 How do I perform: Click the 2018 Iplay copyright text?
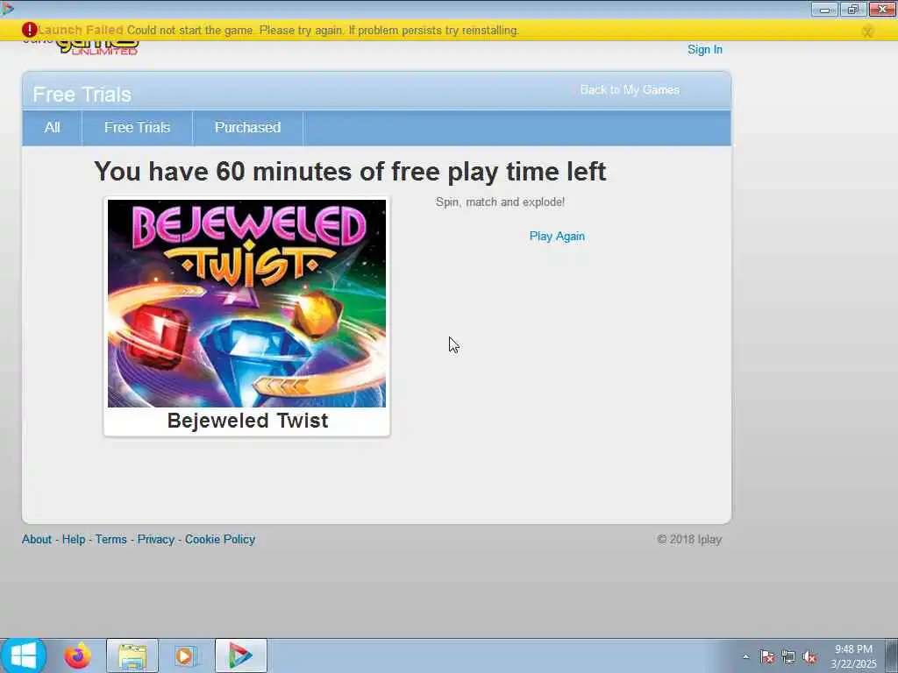point(689,539)
